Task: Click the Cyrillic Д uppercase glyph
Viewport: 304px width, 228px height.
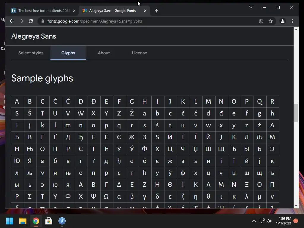Action: click(x=68, y=137)
